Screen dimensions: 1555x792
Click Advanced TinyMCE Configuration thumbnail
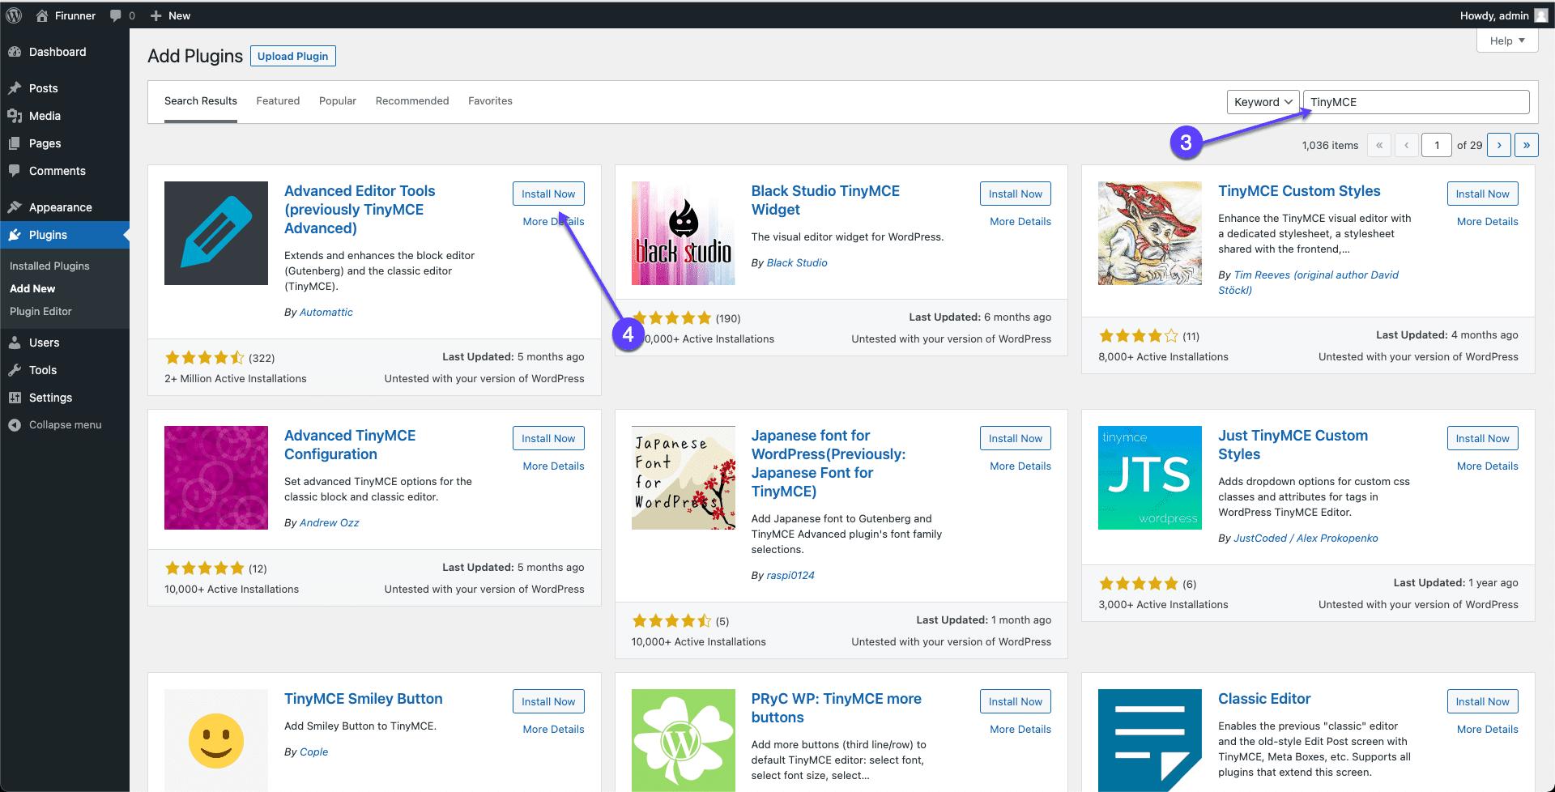click(x=216, y=478)
